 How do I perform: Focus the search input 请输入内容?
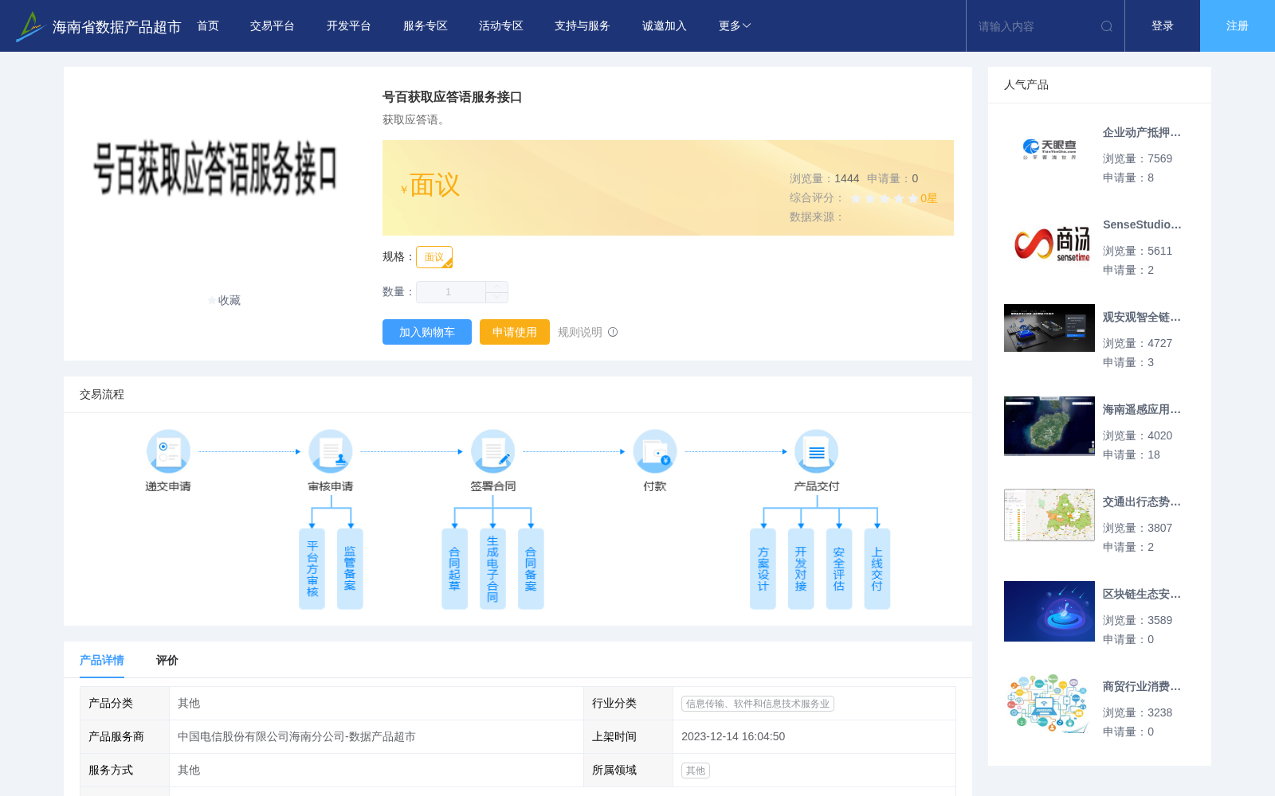[1034, 26]
